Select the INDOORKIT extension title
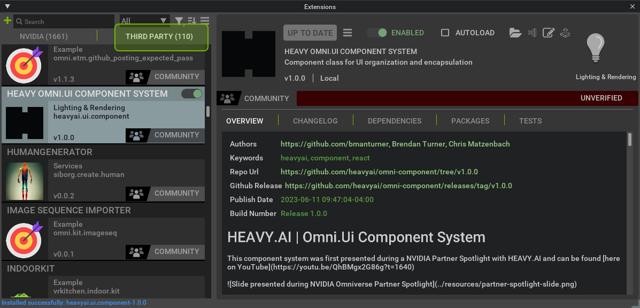The width and height of the screenshot is (640, 308). coord(30,269)
